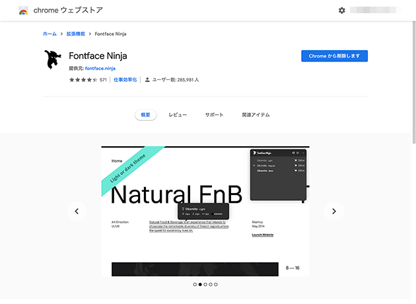Screen dimensions: 416x304
Task: Select the fifth carousel dot
Action: tap(216, 284)
